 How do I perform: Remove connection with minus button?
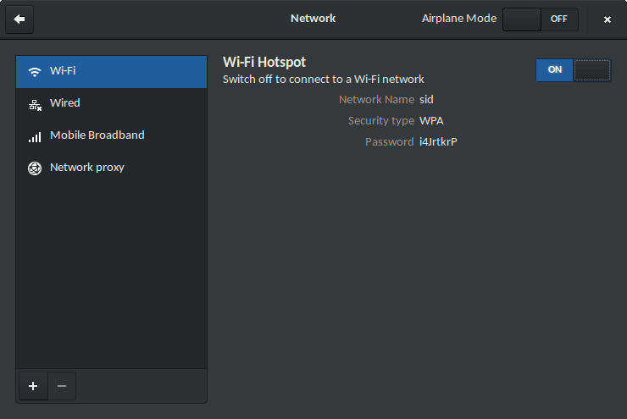(x=62, y=386)
